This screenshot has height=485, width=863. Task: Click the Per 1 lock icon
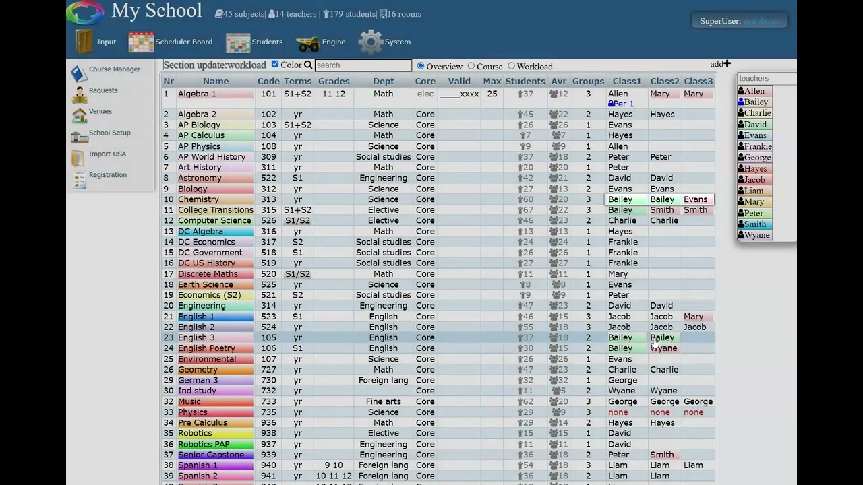click(611, 104)
